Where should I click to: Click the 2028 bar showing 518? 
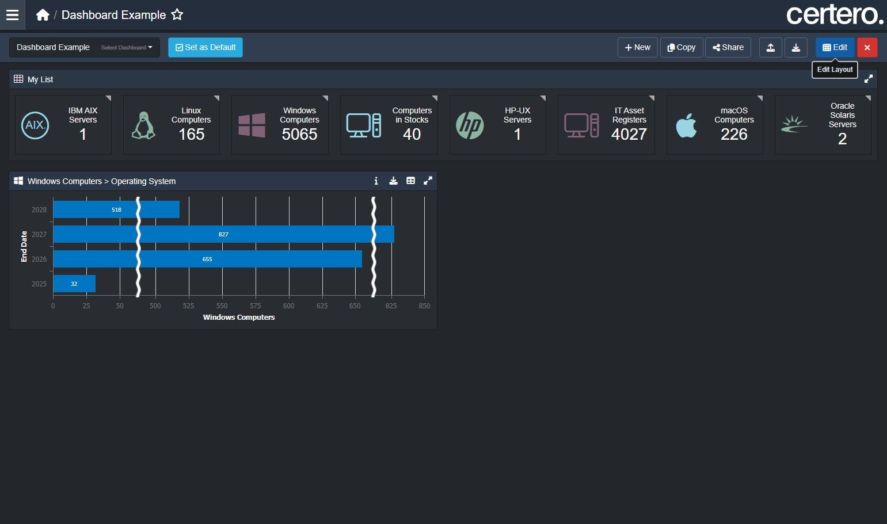pos(116,209)
